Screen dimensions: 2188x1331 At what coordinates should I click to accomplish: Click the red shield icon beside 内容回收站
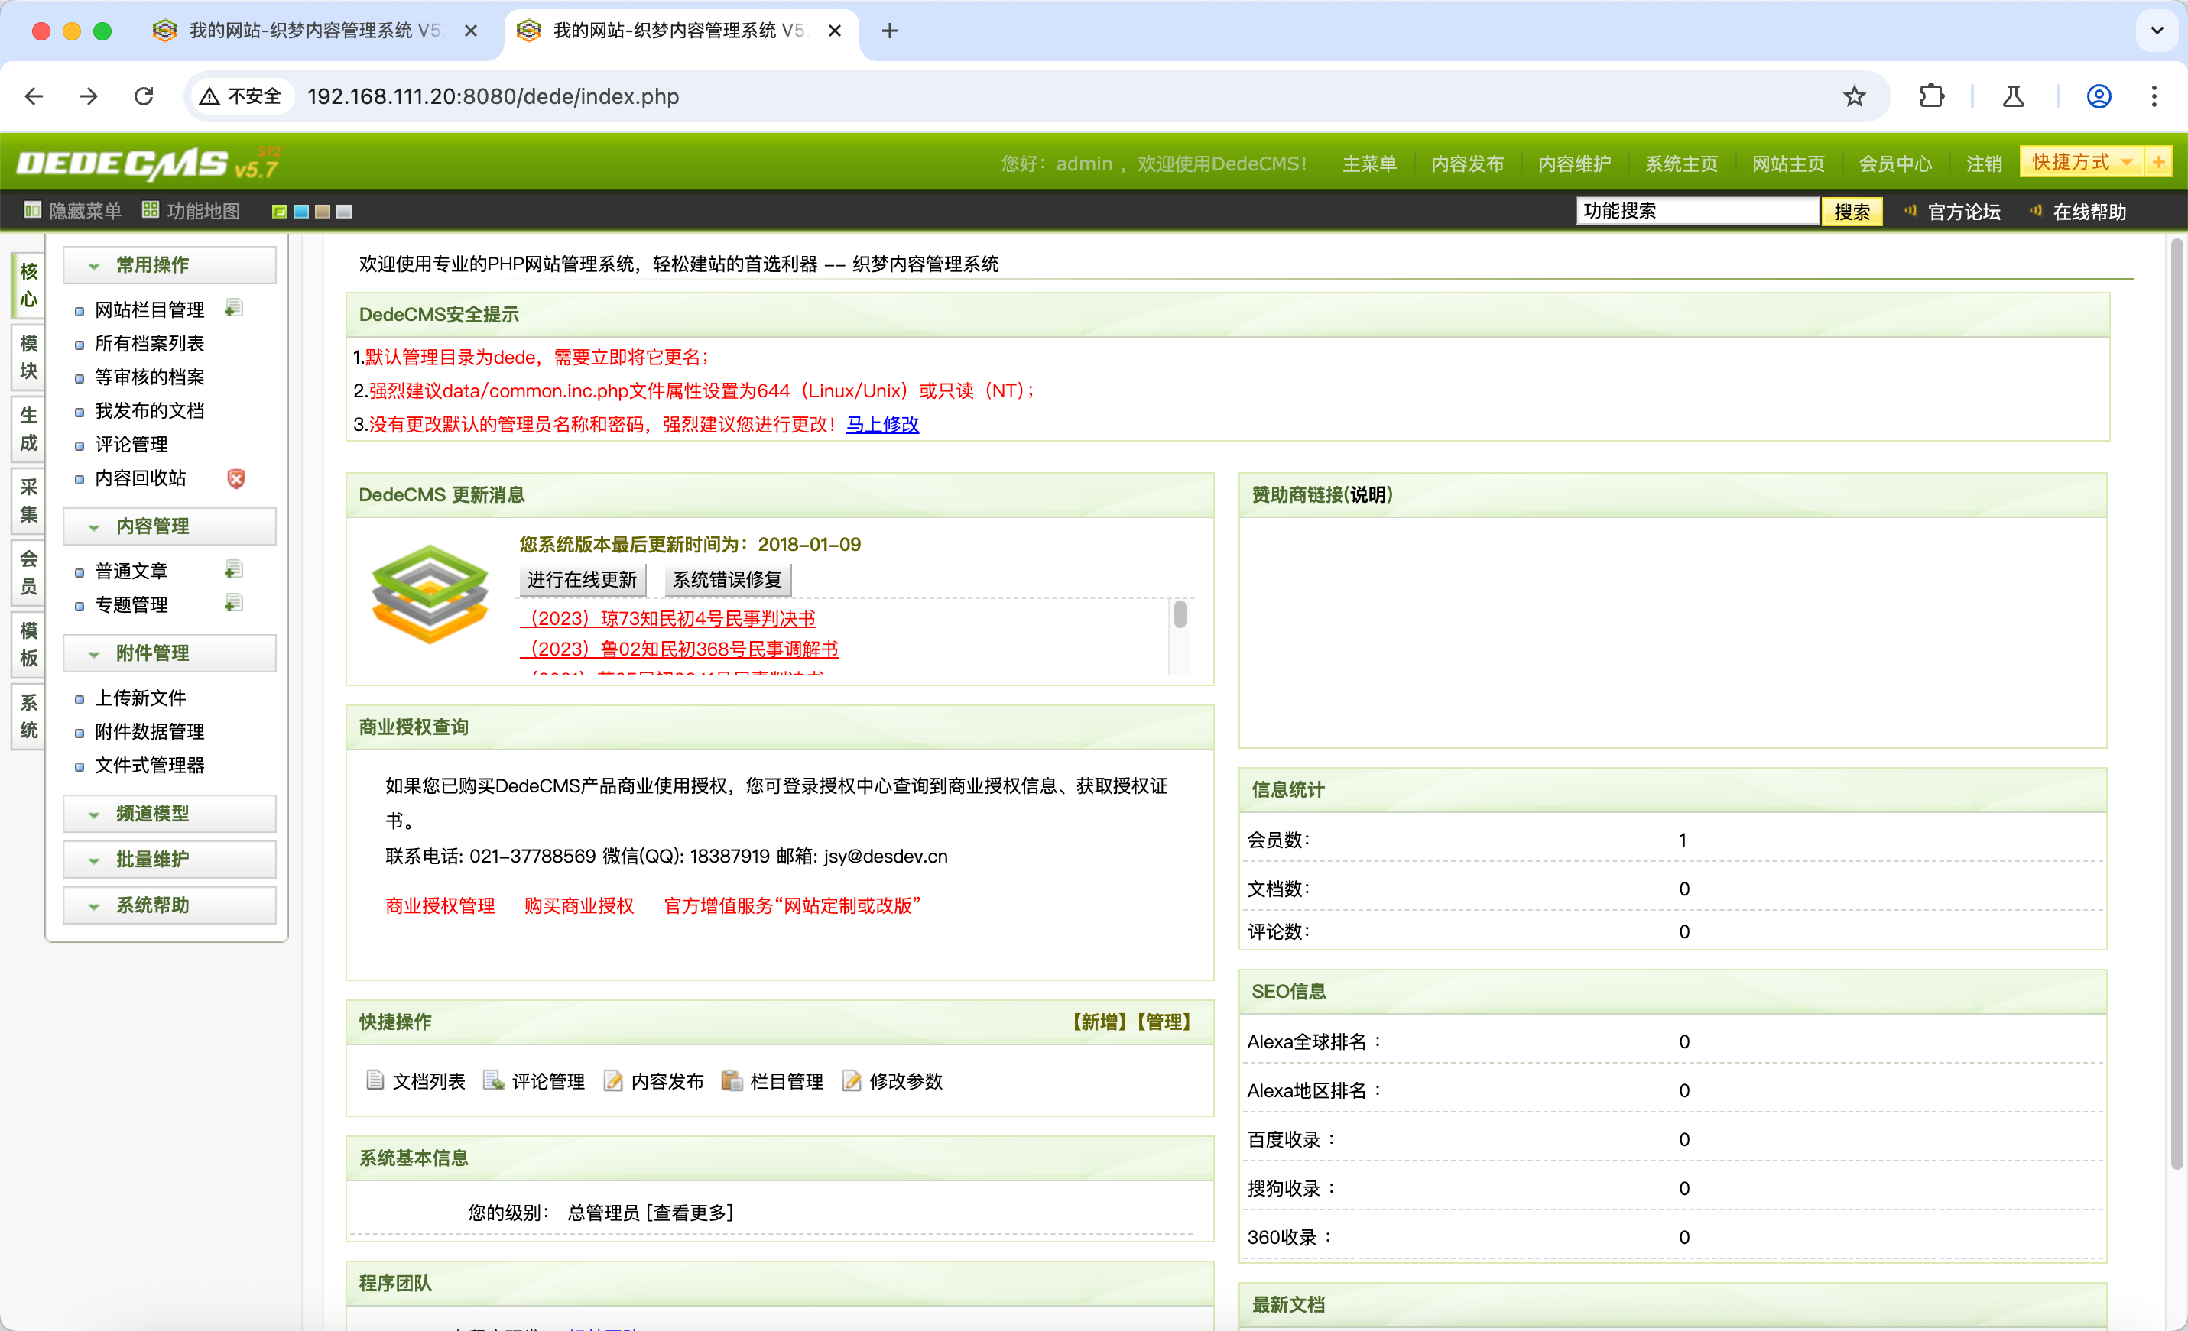pyautogui.click(x=236, y=478)
